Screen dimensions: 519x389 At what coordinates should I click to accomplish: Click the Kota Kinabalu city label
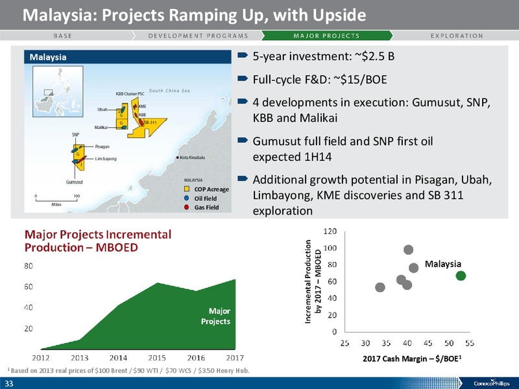point(192,158)
